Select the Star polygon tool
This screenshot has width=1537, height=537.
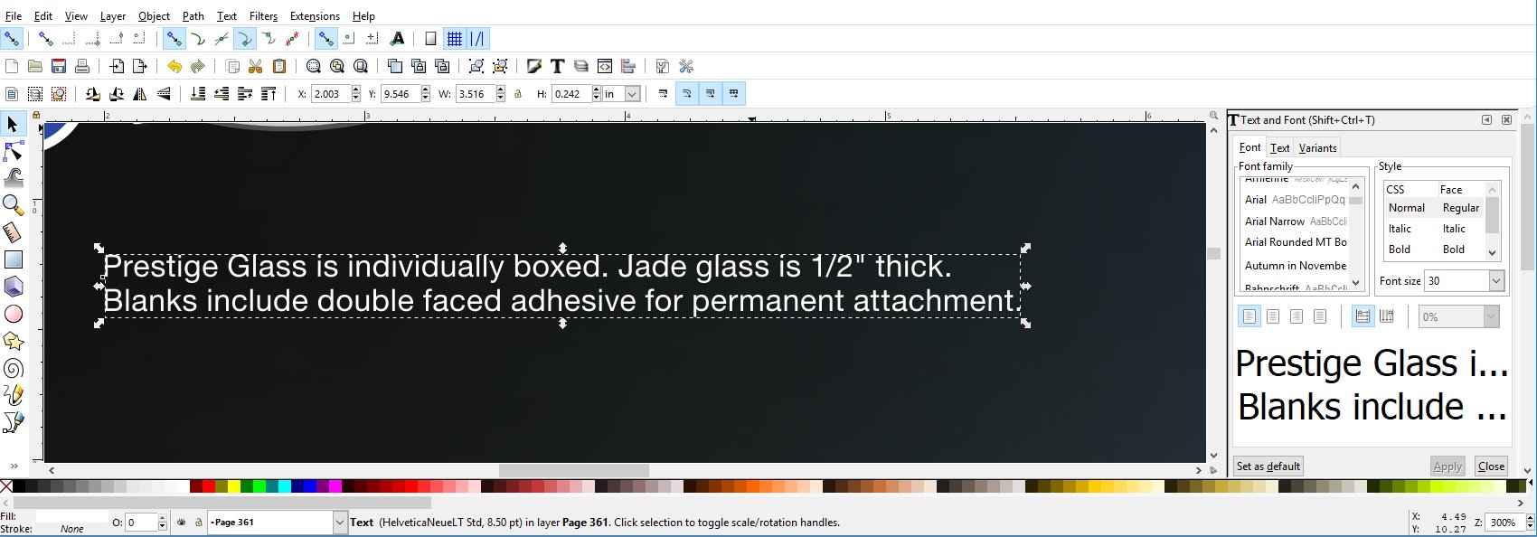coord(13,341)
